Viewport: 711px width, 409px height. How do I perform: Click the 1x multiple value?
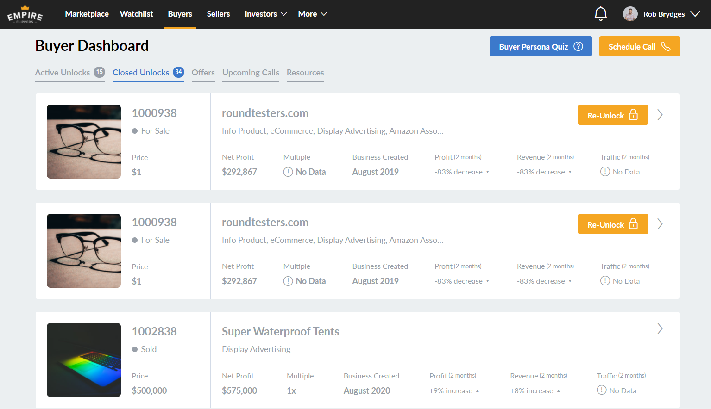click(291, 390)
